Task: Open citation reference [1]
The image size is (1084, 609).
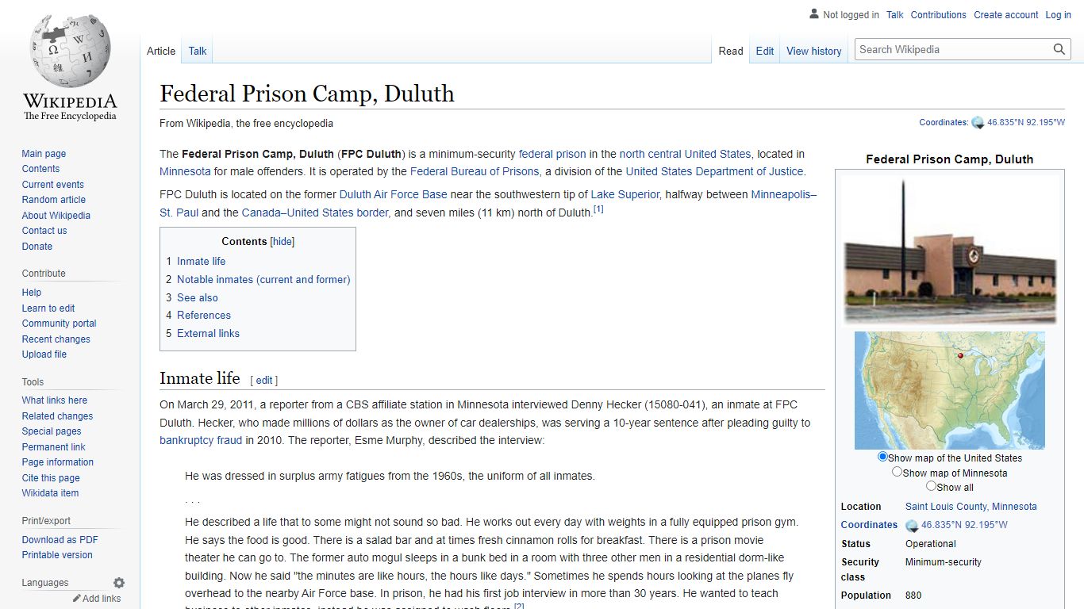Action: [x=598, y=209]
